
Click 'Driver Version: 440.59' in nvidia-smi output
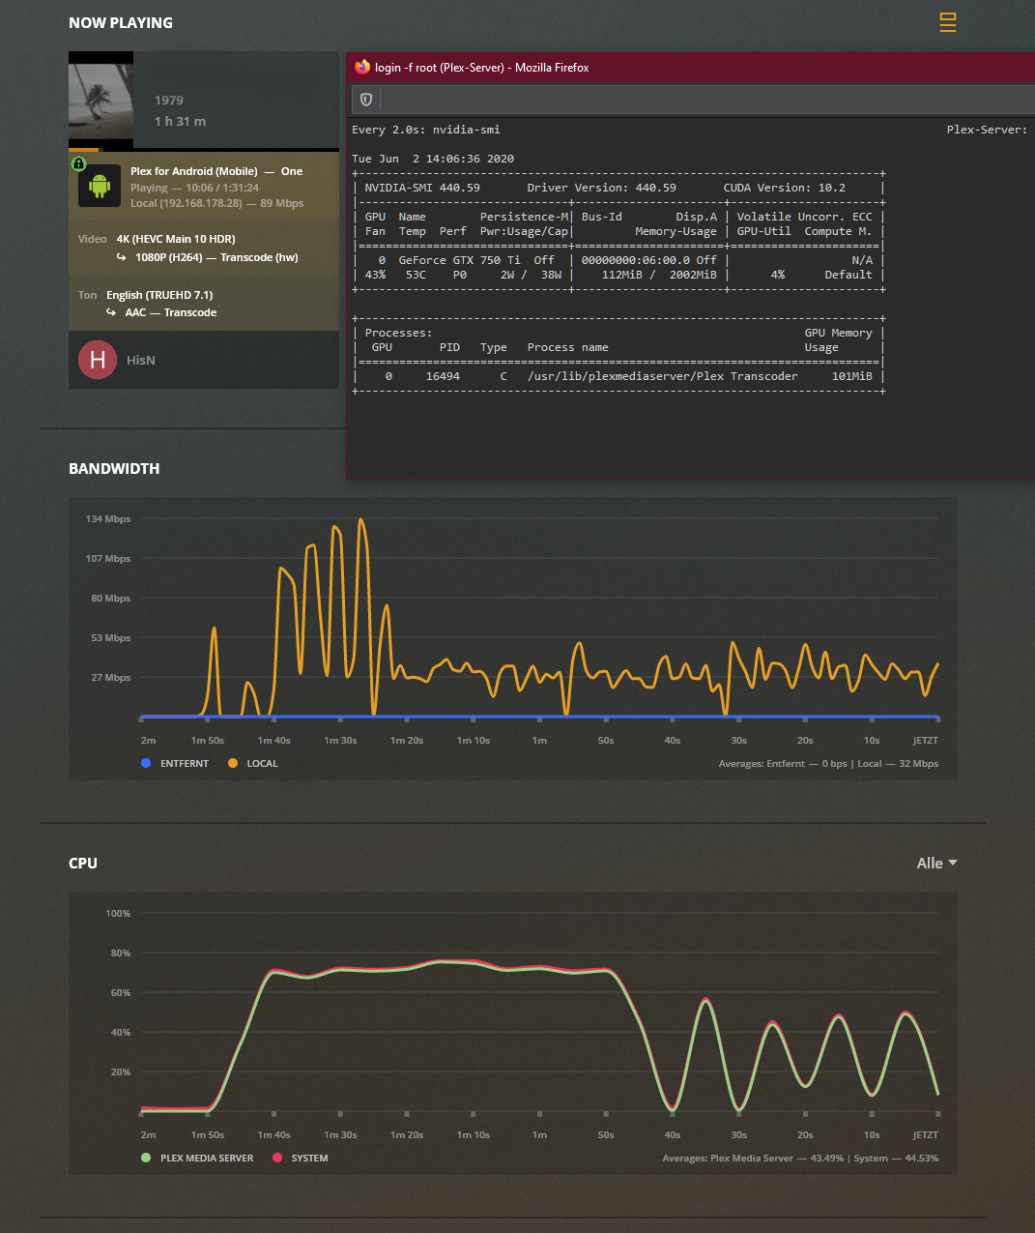click(x=601, y=188)
